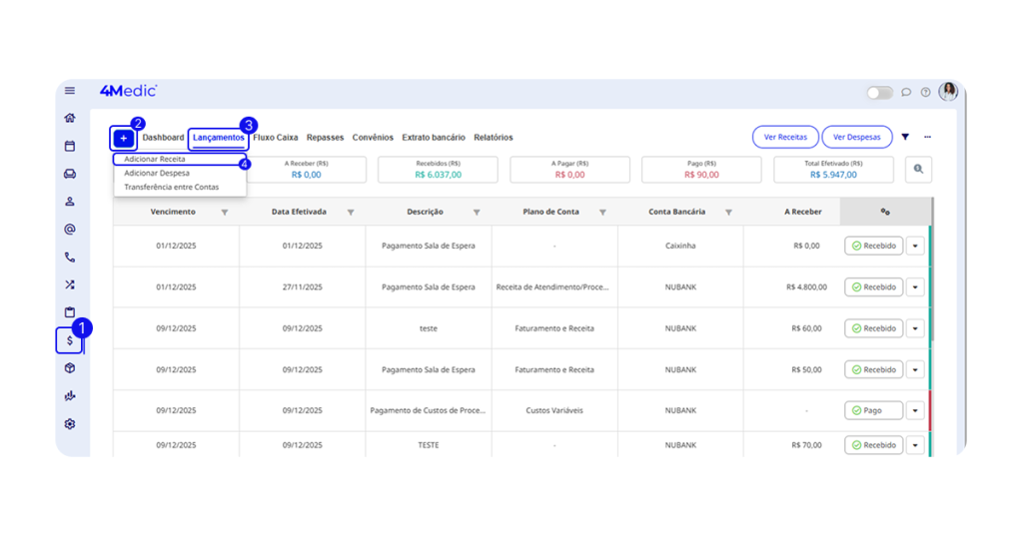The image size is (1023, 536).
Task: Click the Ver Receitas button
Action: 785,137
